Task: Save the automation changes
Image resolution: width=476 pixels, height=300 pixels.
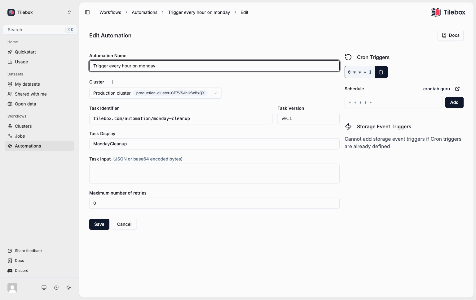Action: [99, 224]
